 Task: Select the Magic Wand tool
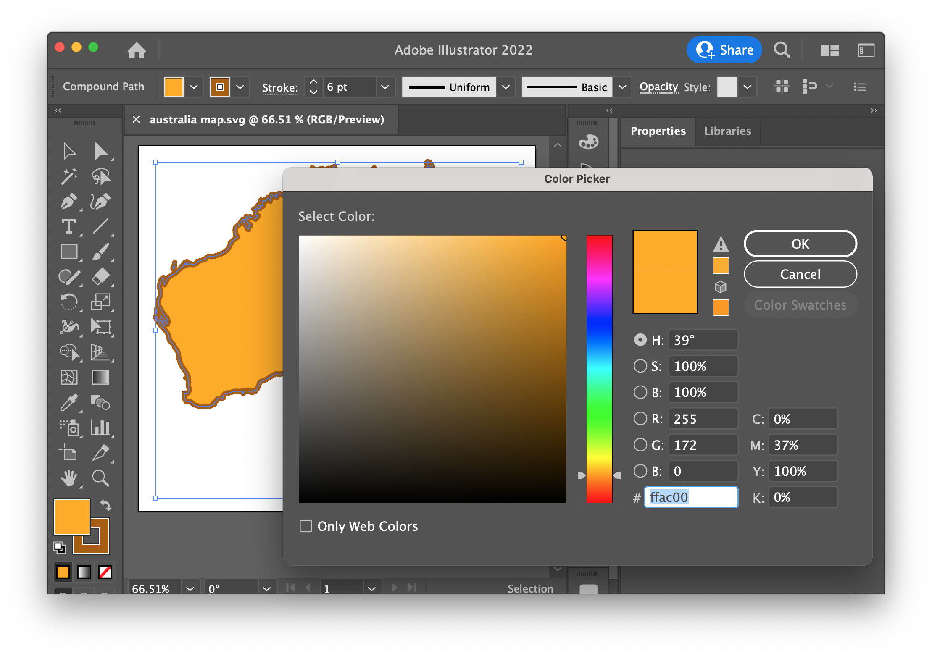(x=68, y=176)
